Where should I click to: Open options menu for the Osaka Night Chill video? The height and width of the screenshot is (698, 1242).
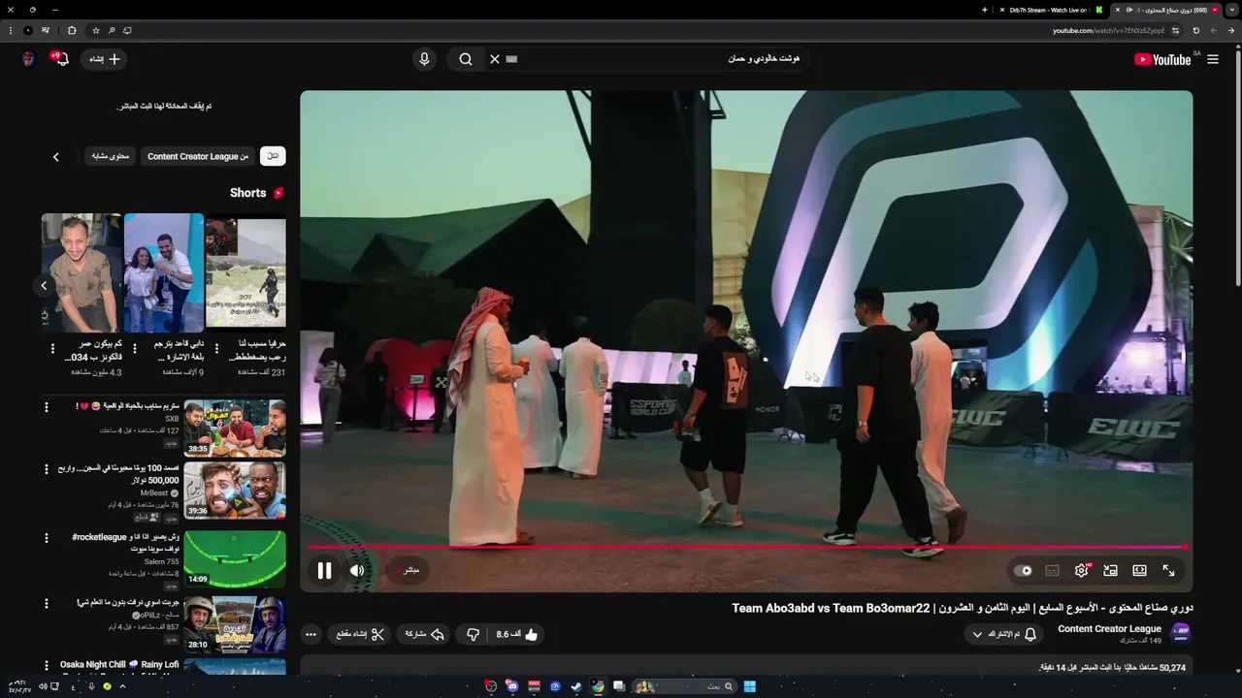pos(46,666)
